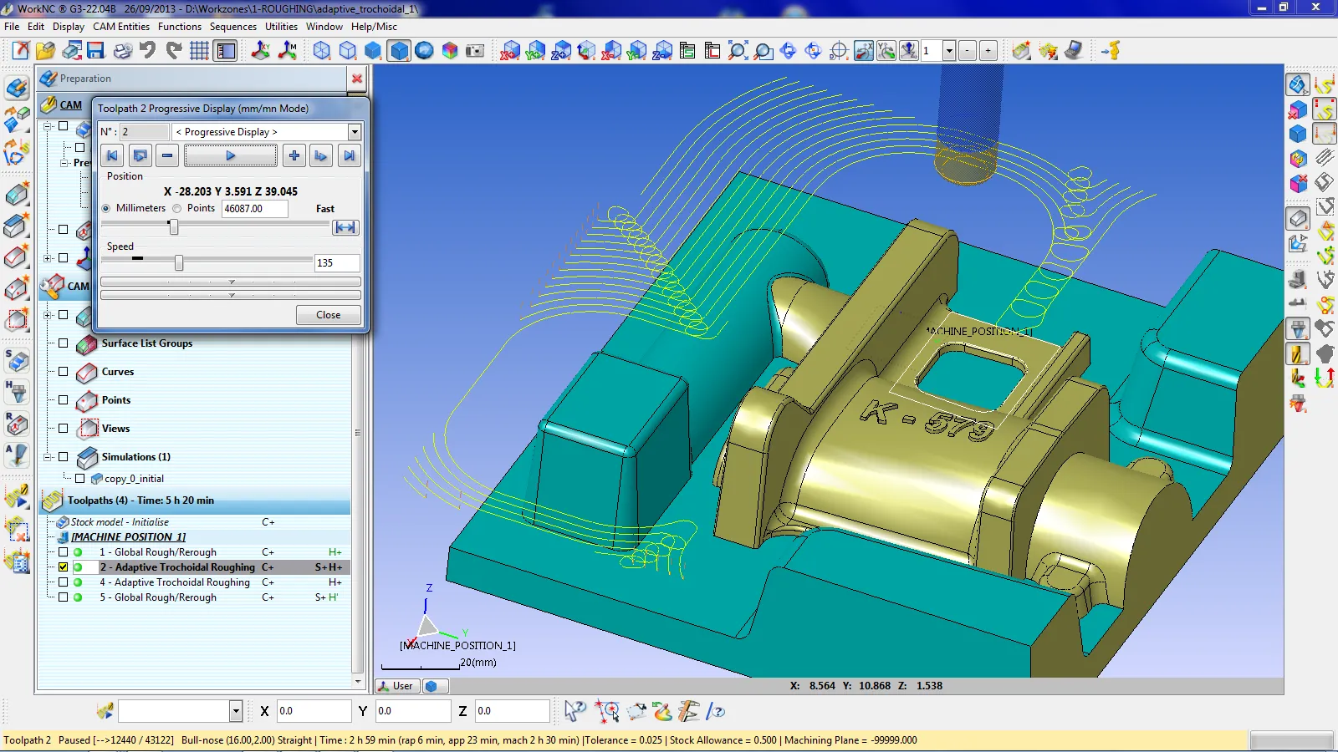The width and height of the screenshot is (1338, 752).
Task: Check the box next to Curves
Action: pyautogui.click(x=63, y=372)
